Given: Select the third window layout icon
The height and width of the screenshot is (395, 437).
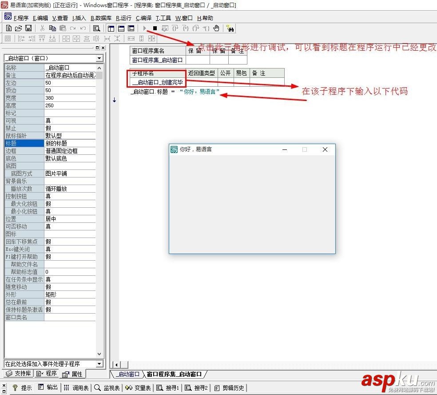Looking at the screenshot, I should click(x=131, y=28).
